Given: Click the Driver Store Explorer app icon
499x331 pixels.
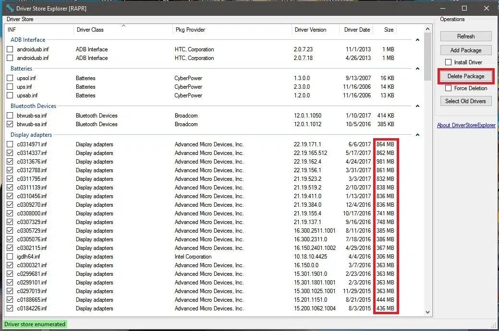Looking at the screenshot, I should tap(10, 8).
